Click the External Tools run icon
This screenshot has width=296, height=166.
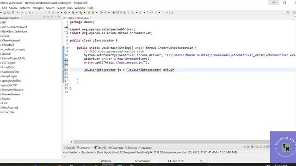[81, 12]
